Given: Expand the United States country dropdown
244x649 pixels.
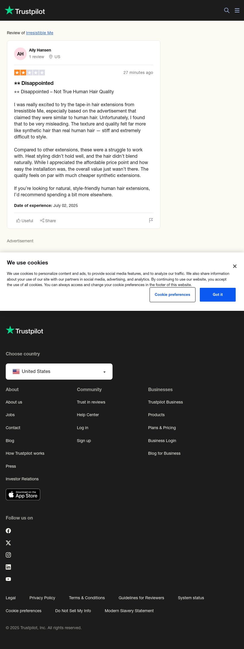Looking at the screenshot, I should (x=59, y=372).
